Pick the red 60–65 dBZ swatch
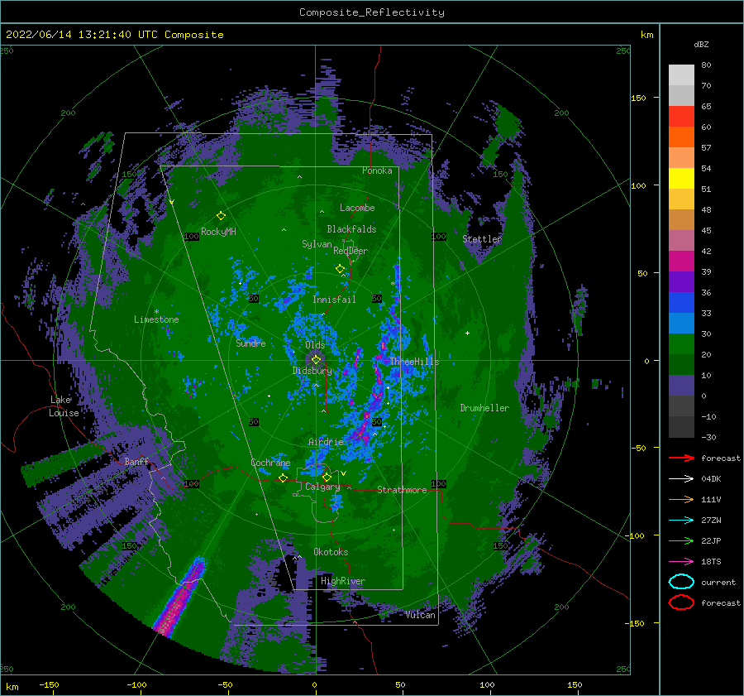This screenshot has height=696, width=744. 681,117
